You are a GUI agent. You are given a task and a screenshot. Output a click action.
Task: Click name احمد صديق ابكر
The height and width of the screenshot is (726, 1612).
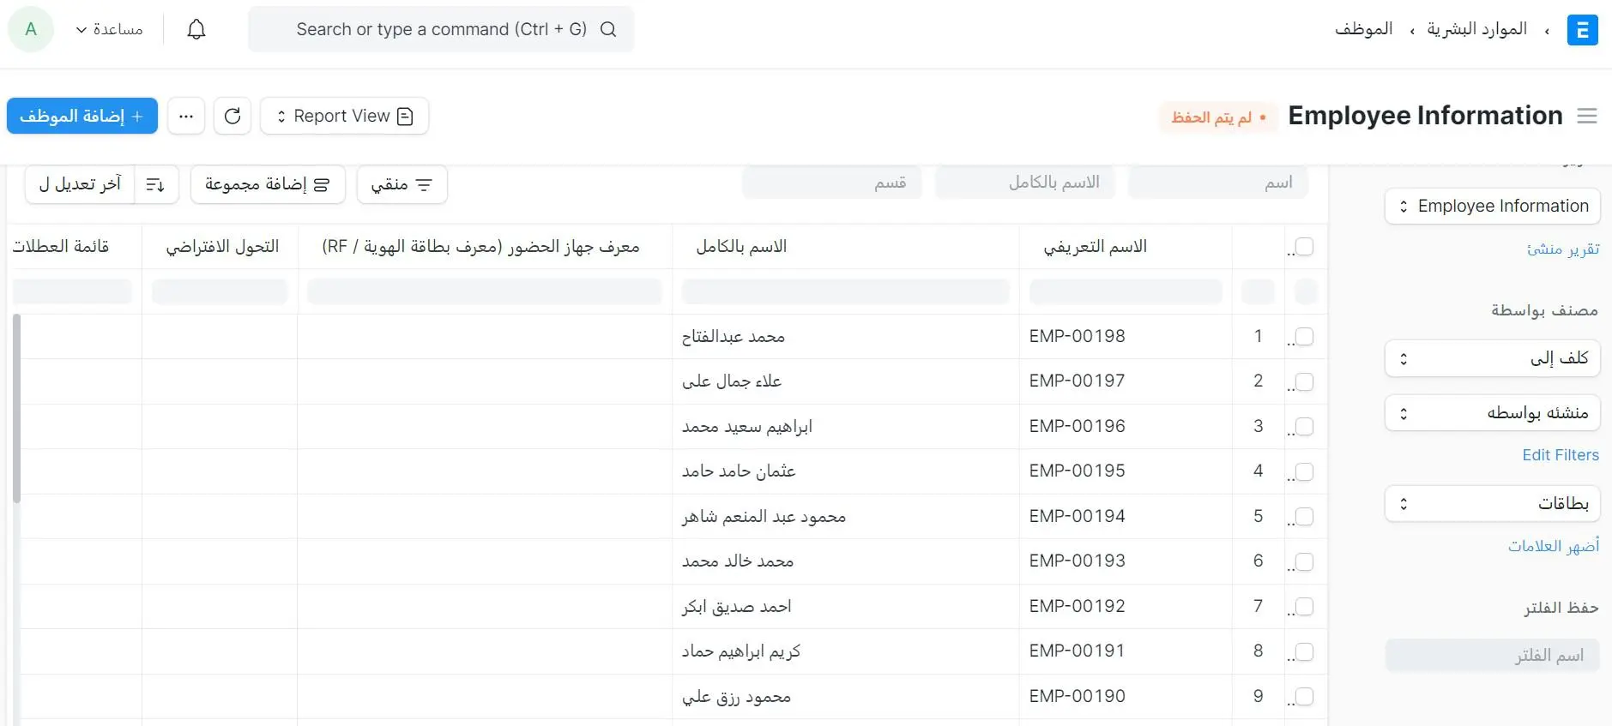[737, 606]
